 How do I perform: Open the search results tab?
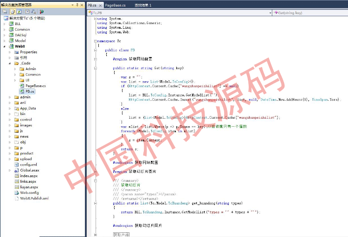(143, 5)
